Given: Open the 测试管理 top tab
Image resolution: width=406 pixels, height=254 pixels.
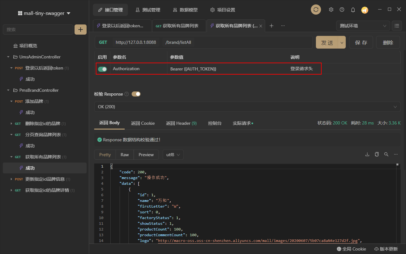Looking at the screenshot, I should click(x=148, y=10).
